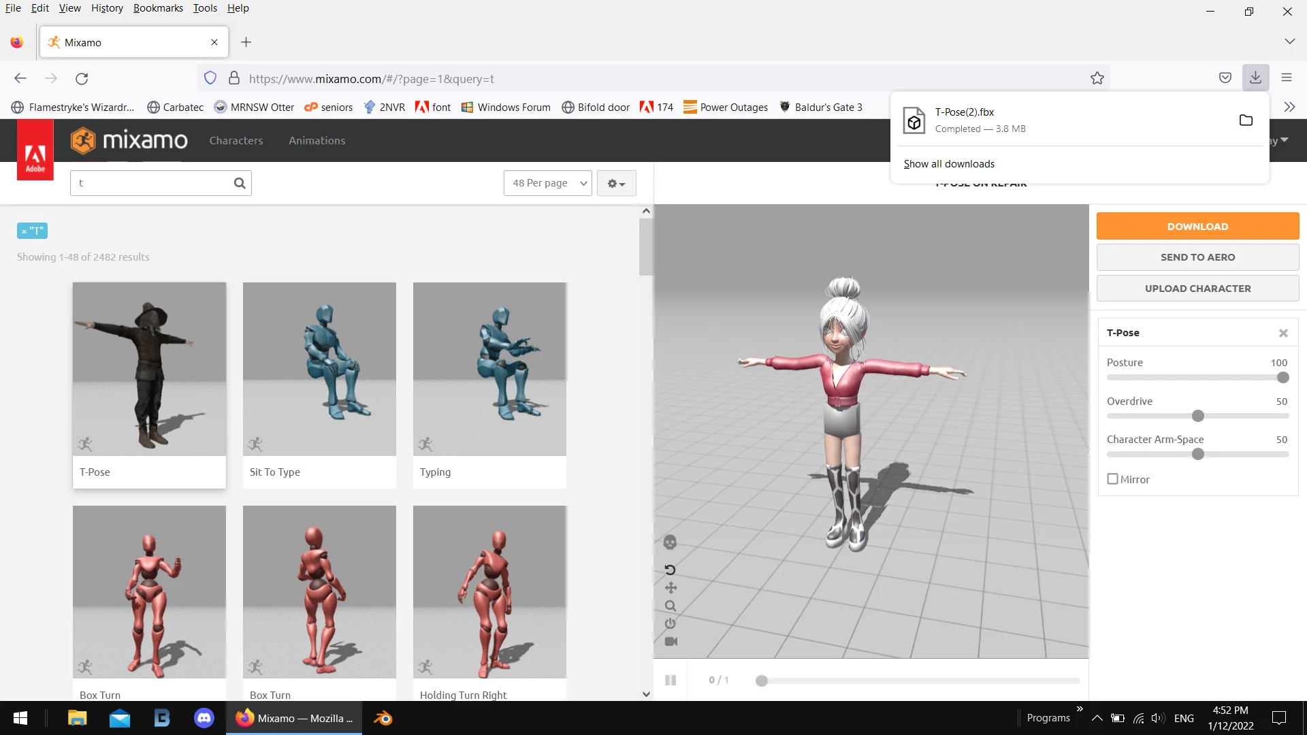Enable the Mirror checkbox
Viewport: 1307px width, 735px height.
pyautogui.click(x=1113, y=479)
